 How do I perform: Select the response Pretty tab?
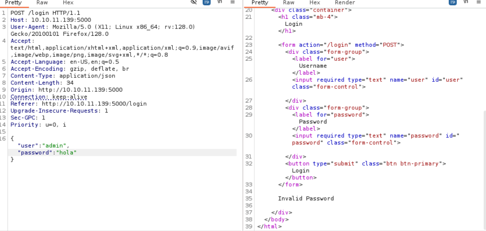(x=260, y=3)
